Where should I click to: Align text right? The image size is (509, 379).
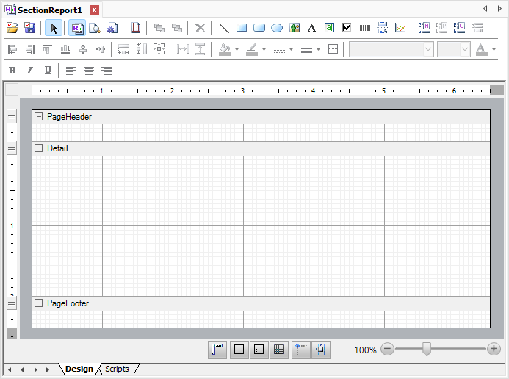click(x=107, y=71)
